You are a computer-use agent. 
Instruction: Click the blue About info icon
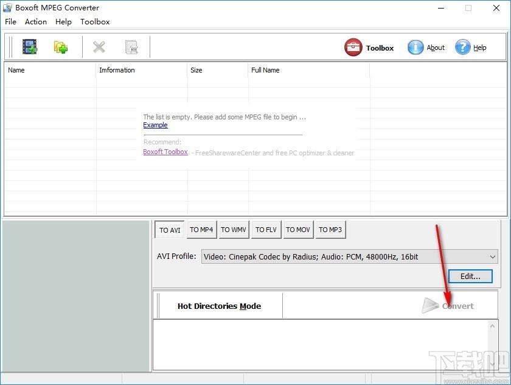tap(415, 48)
